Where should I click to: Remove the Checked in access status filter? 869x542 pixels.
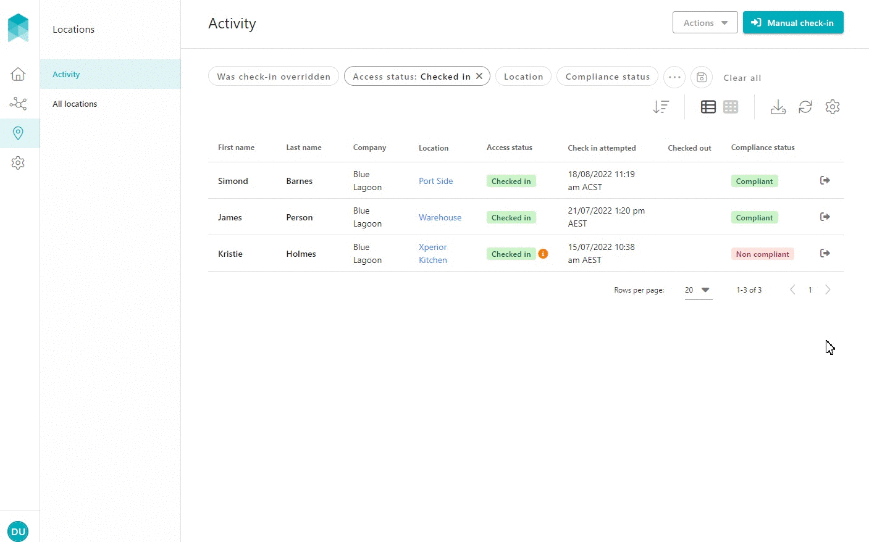tap(479, 77)
